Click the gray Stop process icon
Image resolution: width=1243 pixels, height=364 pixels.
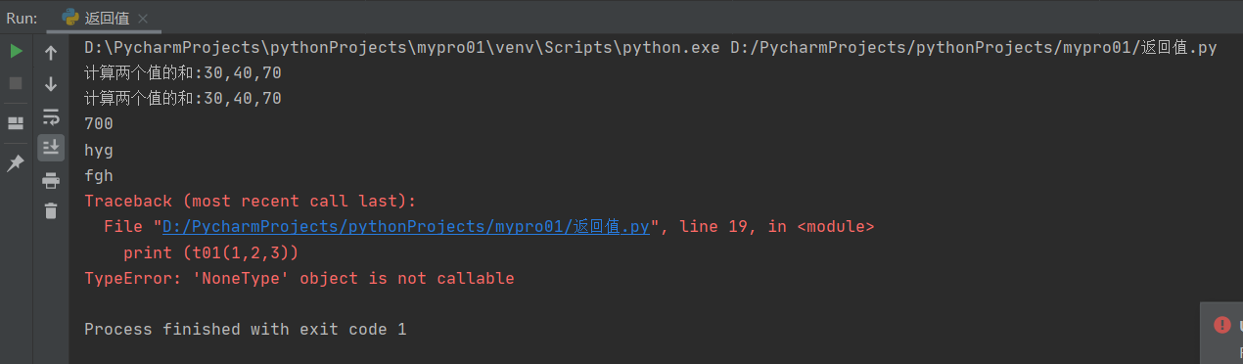[x=16, y=83]
